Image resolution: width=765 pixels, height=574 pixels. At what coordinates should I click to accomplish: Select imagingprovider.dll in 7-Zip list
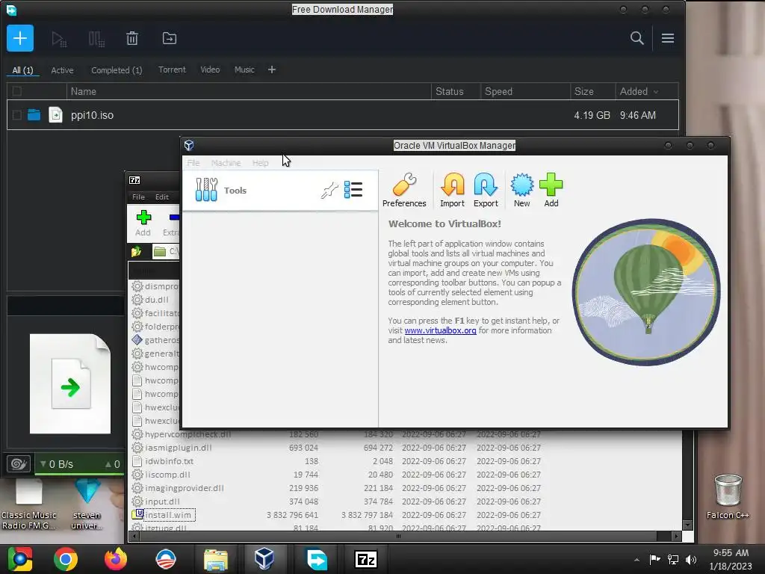pyautogui.click(x=185, y=488)
